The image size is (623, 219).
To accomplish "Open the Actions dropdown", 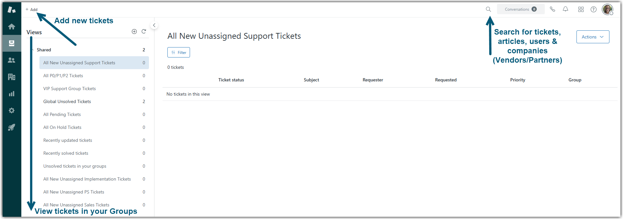I will click(x=593, y=37).
